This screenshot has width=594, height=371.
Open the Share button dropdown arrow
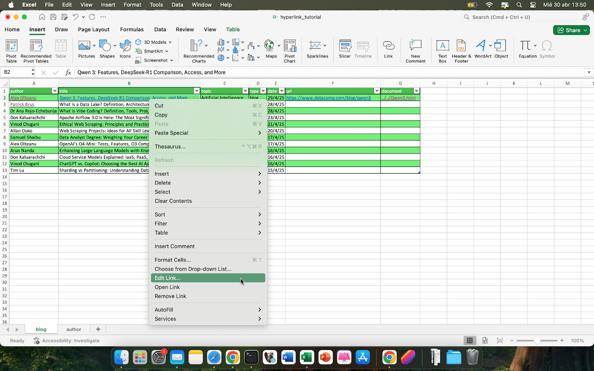tap(585, 30)
